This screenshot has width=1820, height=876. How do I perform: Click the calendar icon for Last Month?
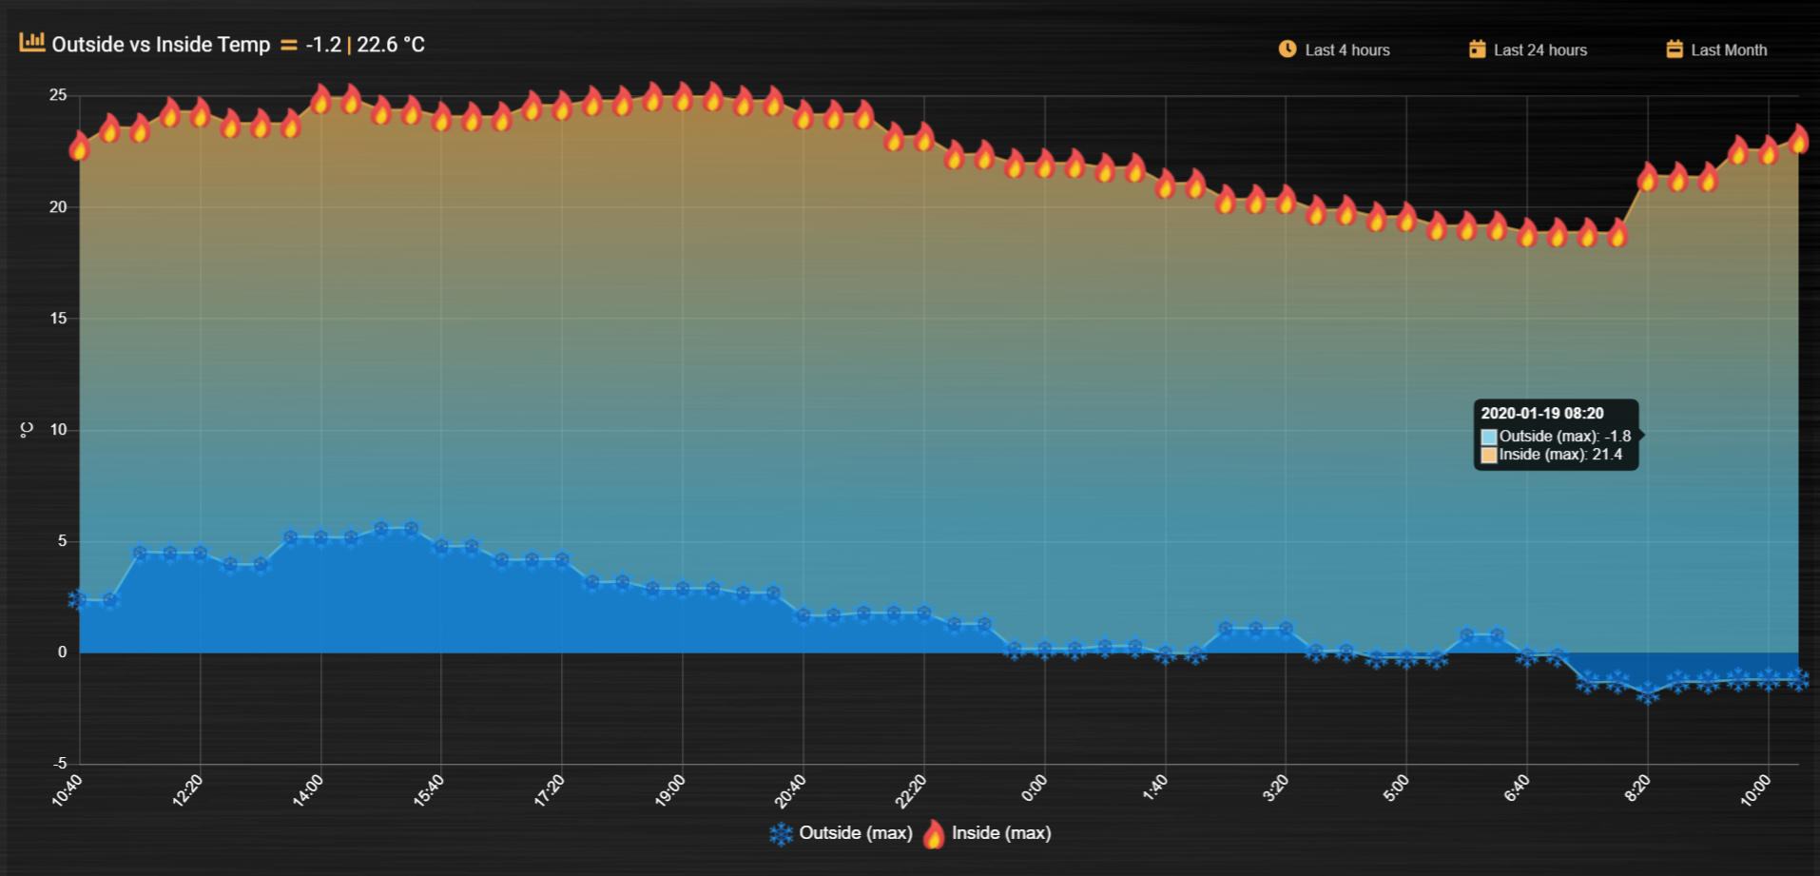(x=1675, y=49)
